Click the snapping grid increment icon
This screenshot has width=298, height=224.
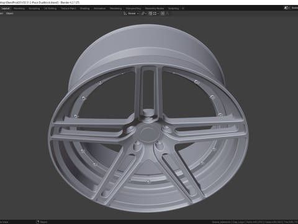click(x=155, y=14)
